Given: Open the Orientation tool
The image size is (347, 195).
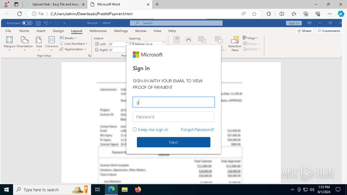Looking at the screenshot, I should tap(25, 44).
